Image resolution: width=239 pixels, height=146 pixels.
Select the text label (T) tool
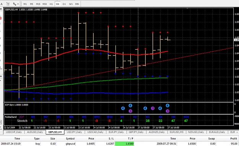[x=8, y=4]
